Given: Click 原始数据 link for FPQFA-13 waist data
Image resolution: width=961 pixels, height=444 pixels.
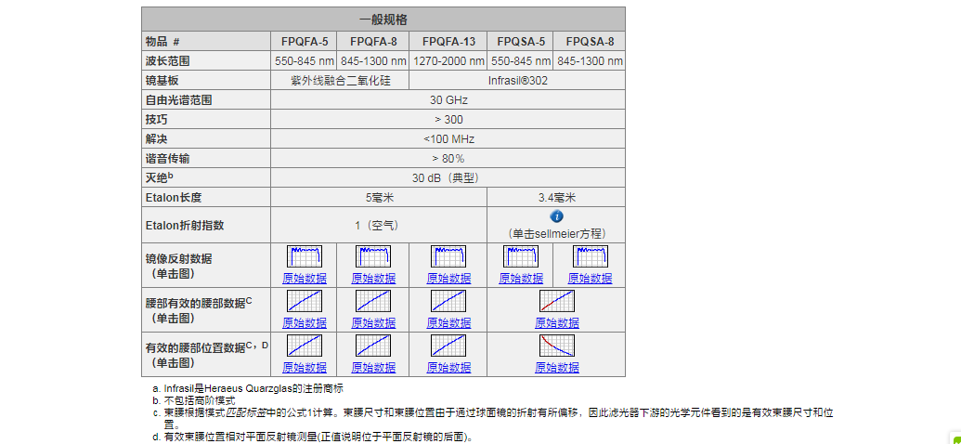Looking at the screenshot, I should (x=448, y=322).
